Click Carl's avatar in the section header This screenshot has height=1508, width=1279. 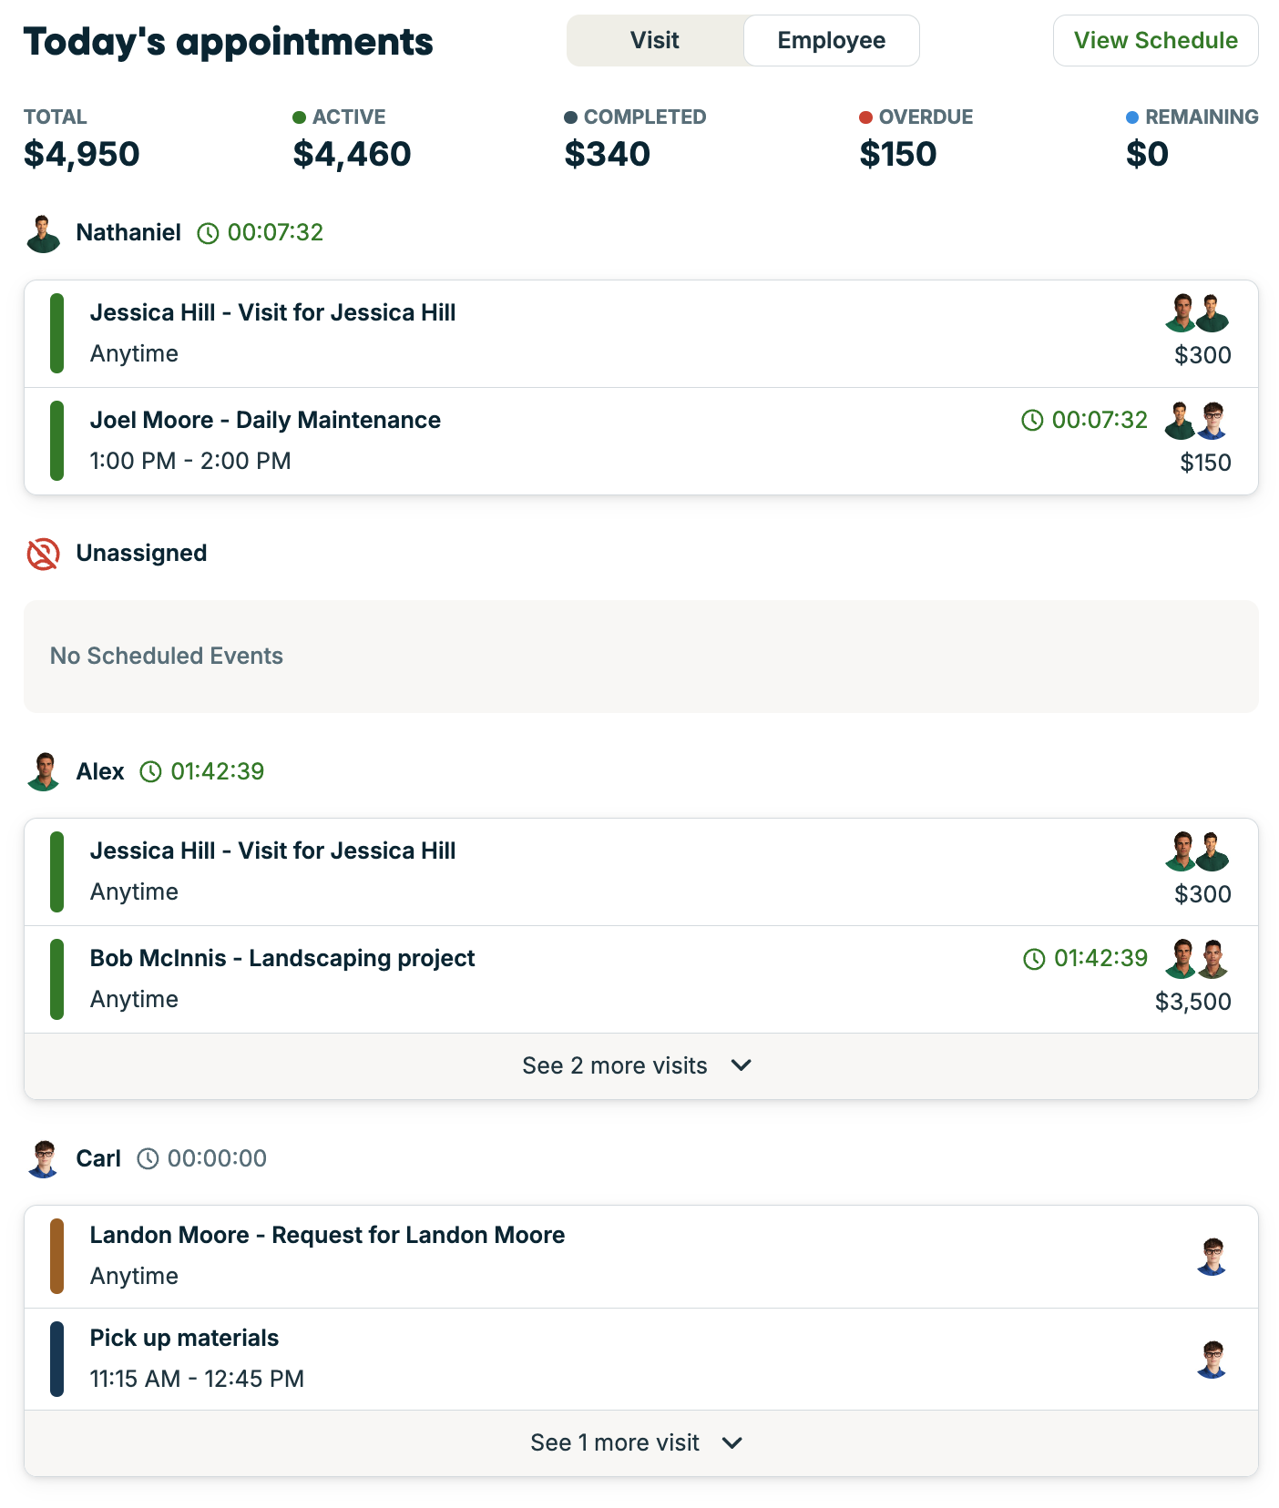coord(43,1158)
